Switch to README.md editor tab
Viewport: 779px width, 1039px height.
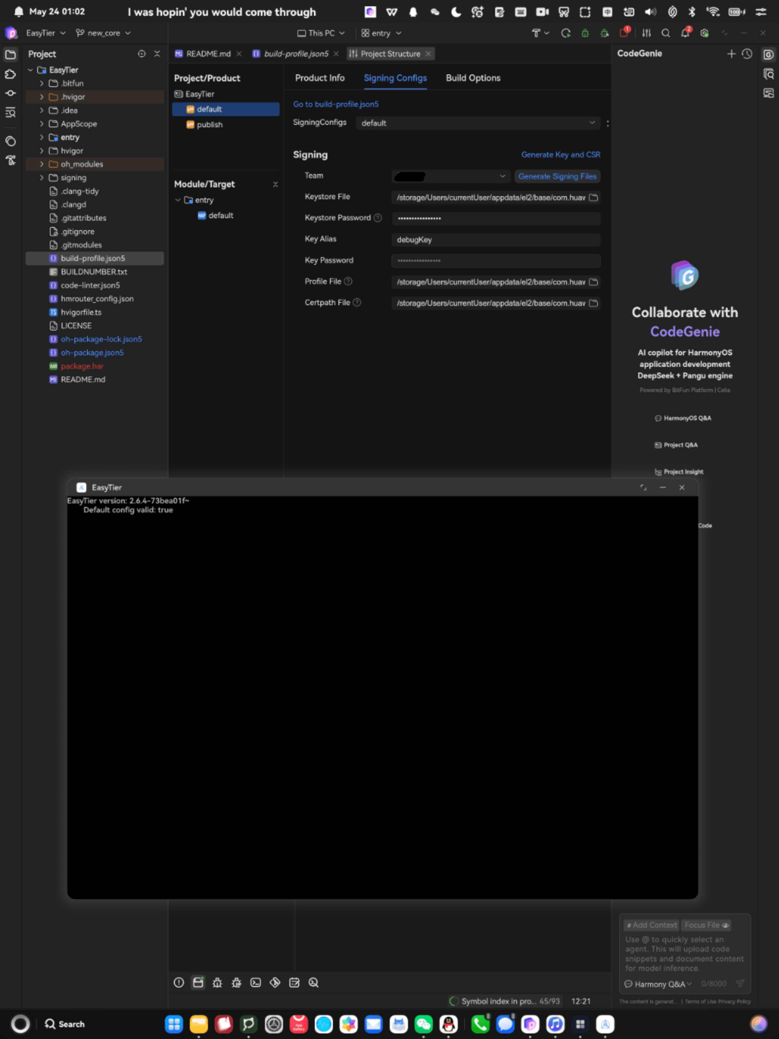pos(208,54)
